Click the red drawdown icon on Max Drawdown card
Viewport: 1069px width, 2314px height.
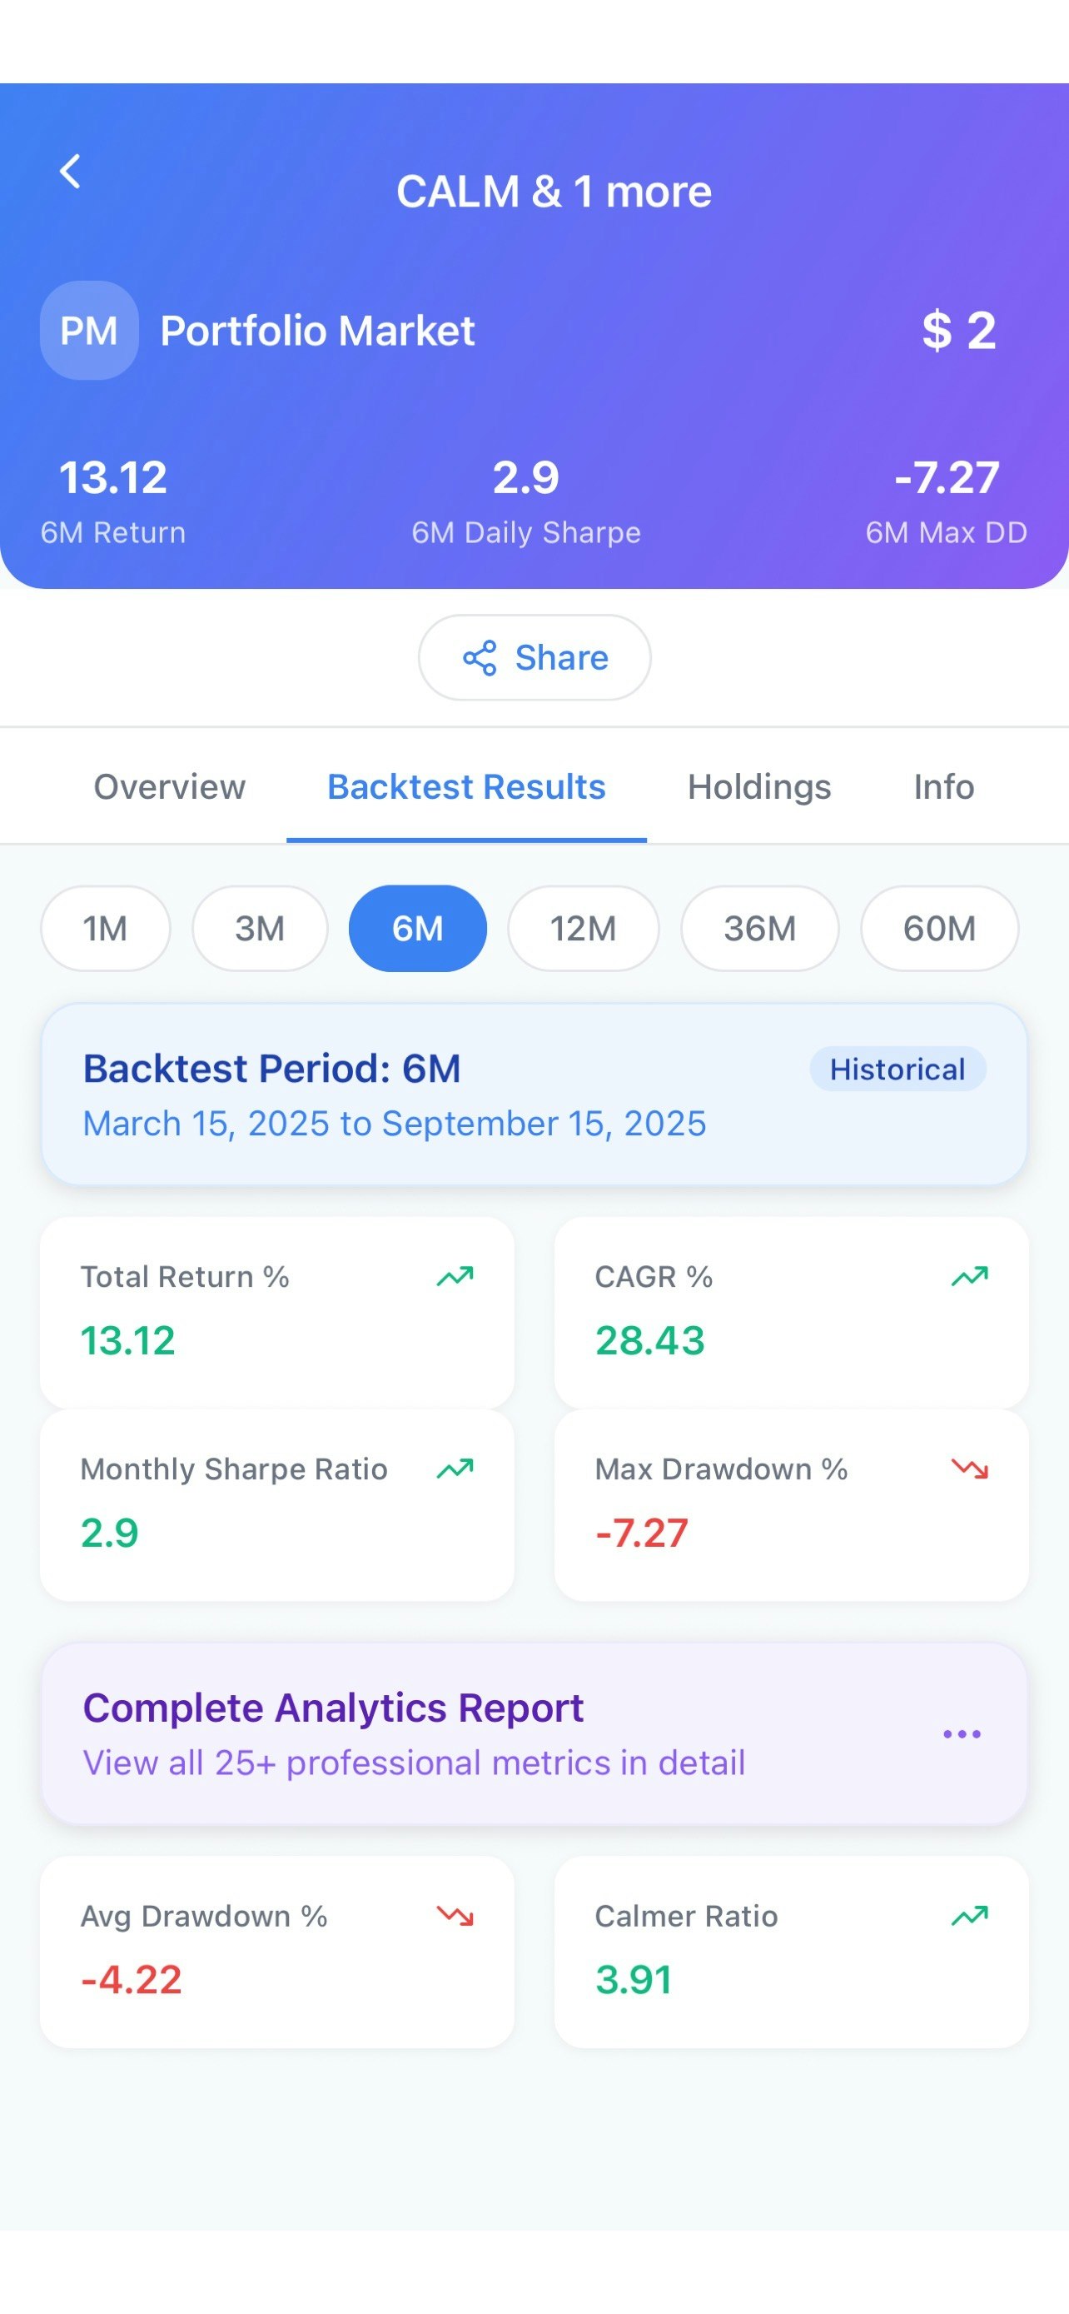(968, 1469)
